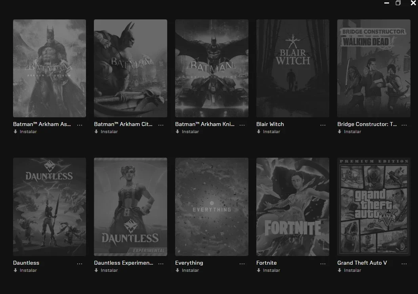Open the Fortnite cover thumbnail

point(293,207)
